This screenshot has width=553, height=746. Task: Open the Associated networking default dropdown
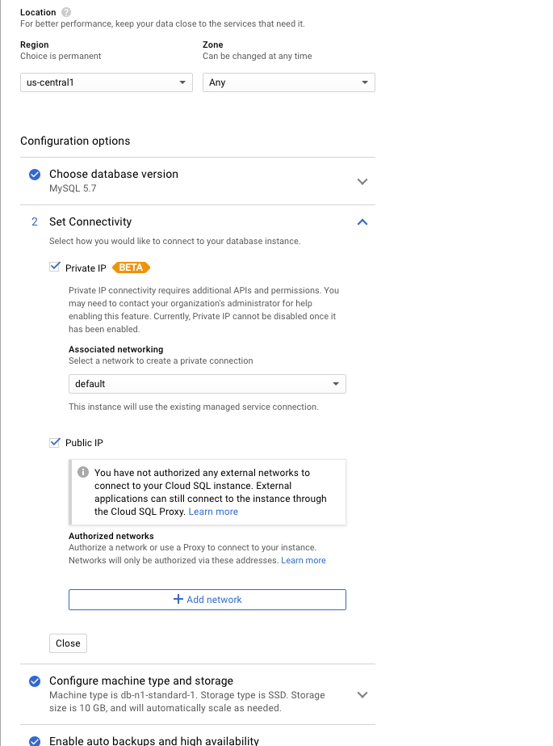point(207,384)
